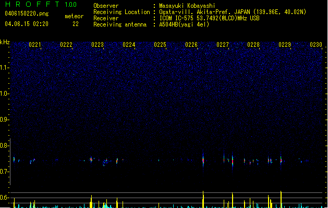Click the A504HB(yagi 4el) antenna text
This screenshot has width=328, height=208.
pos(184,24)
